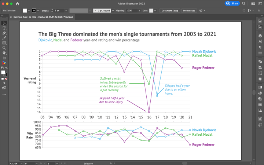Open the Transform panel icon
The width and height of the screenshot is (264, 165).
pos(260,73)
